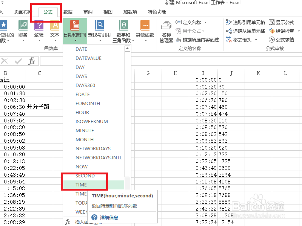Click Error Checking (错误检查)
Screen dimensions: 302x226
pyautogui.click(x=281, y=31)
